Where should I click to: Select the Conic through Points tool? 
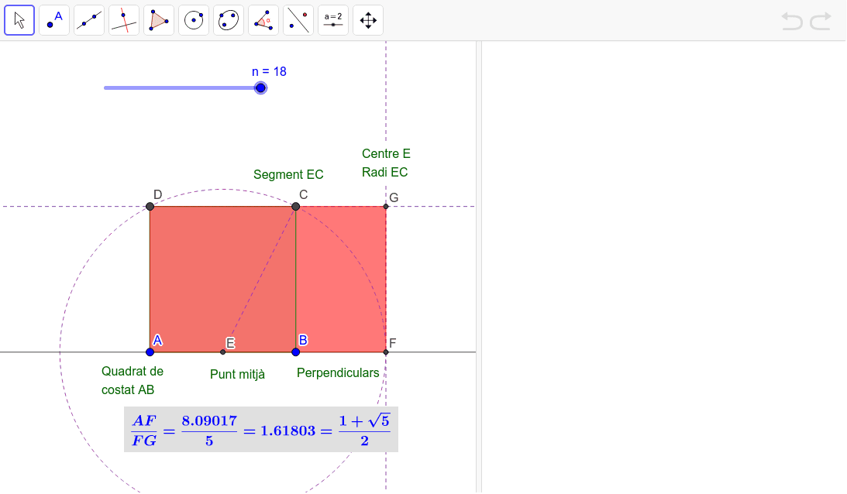coord(228,20)
